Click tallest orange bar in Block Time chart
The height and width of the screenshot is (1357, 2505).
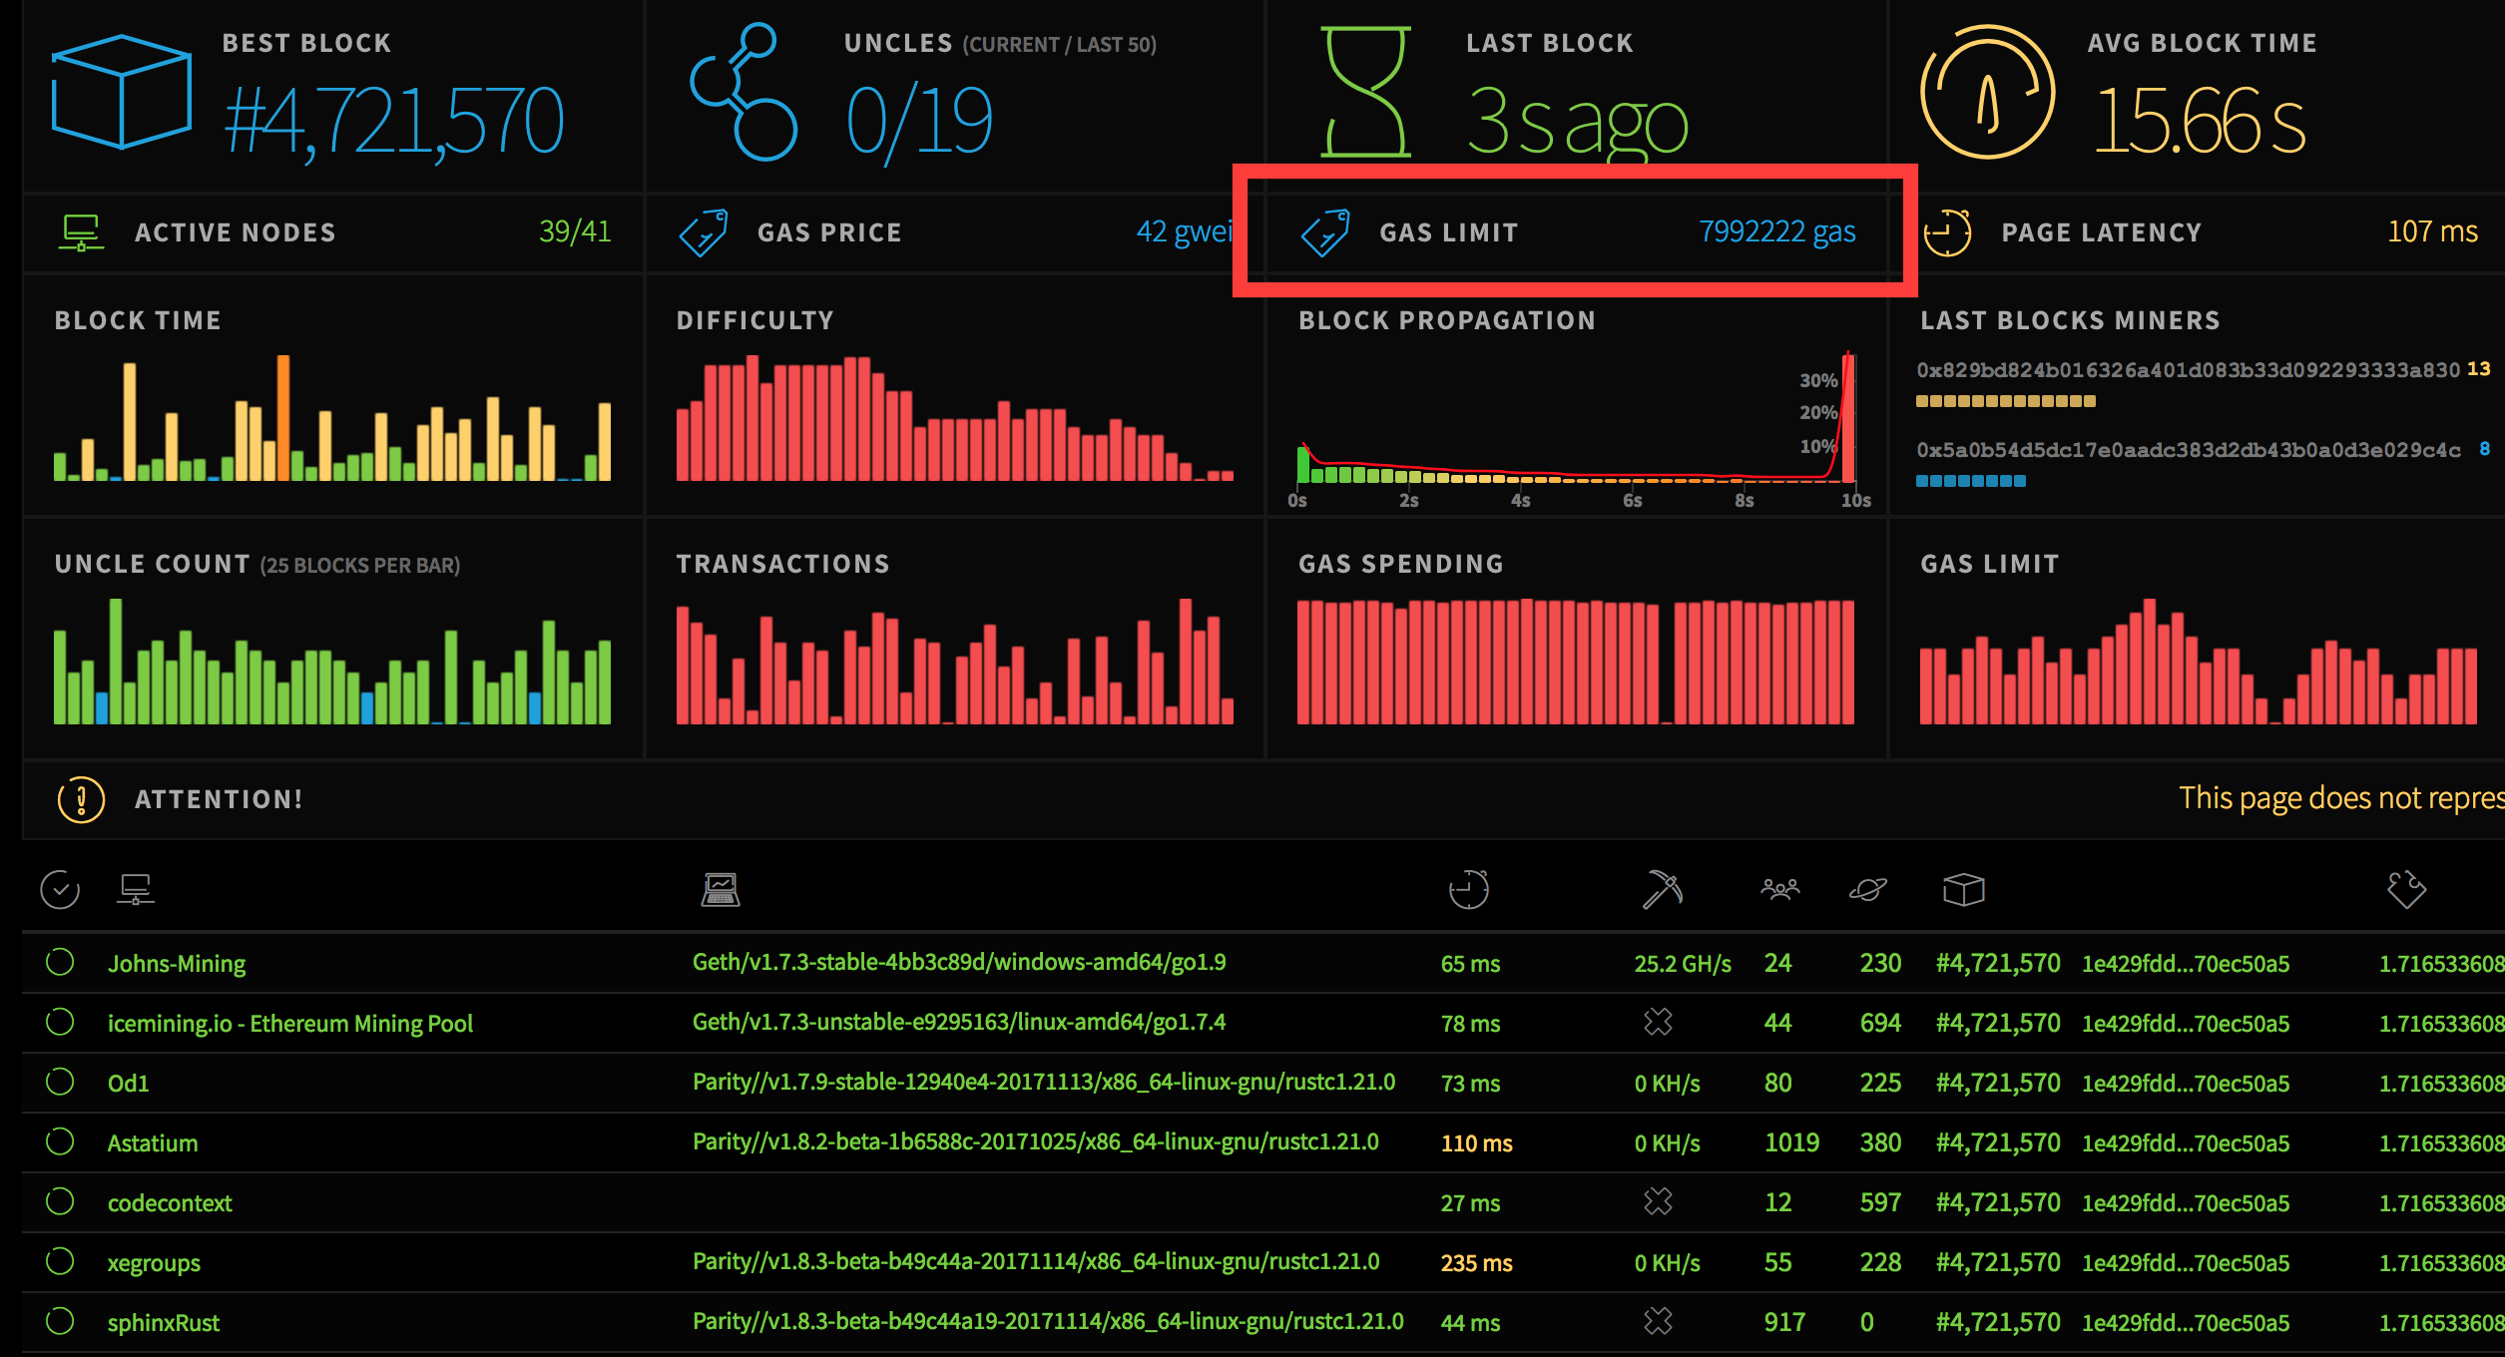[x=283, y=417]
